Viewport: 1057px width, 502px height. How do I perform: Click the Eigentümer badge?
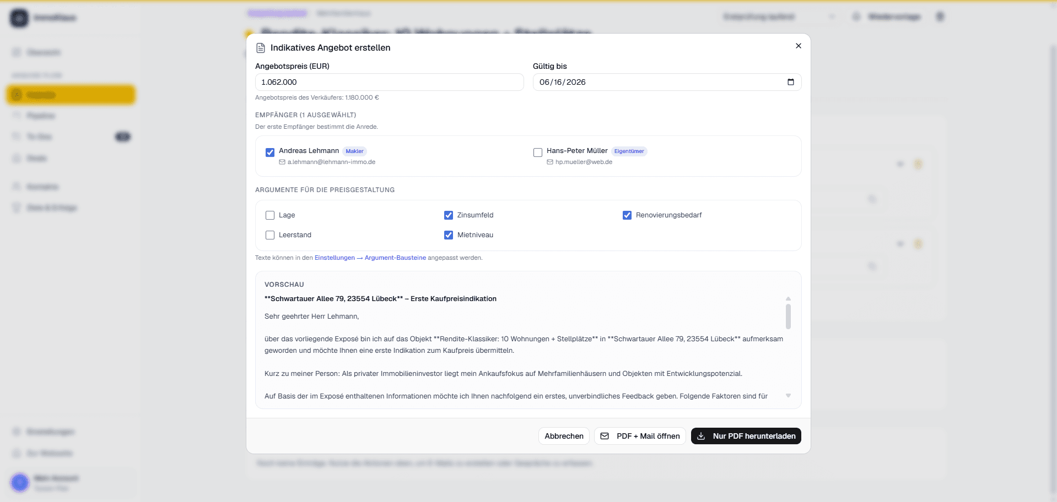point(629,151)
